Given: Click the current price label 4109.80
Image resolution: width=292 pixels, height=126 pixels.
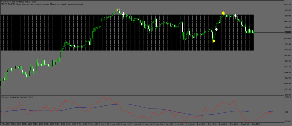Looking at the screenshot, I should point(287,33).
